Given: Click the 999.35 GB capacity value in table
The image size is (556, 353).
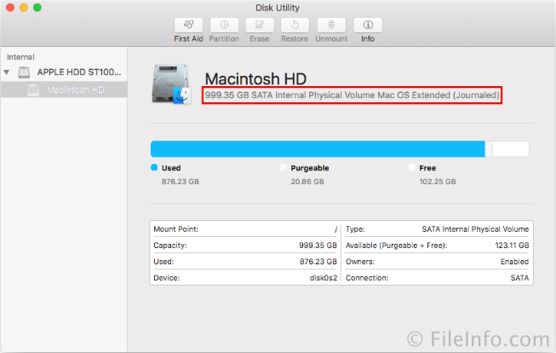Looking at the screenshot, I should point(318,246).
